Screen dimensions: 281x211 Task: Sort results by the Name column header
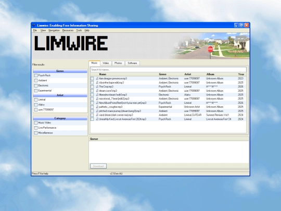coord(103,74)
